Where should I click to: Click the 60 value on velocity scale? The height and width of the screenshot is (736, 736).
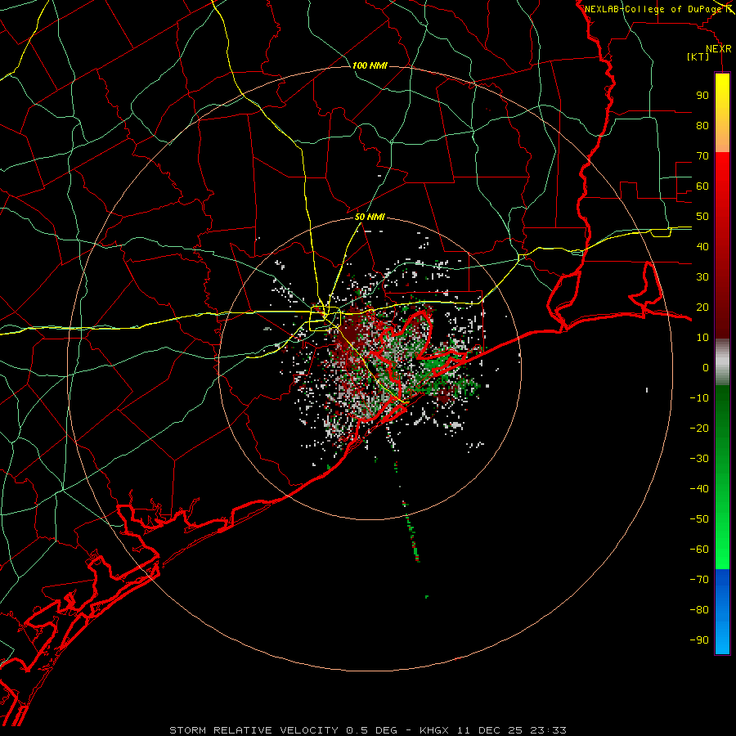(x=702, y=186)
